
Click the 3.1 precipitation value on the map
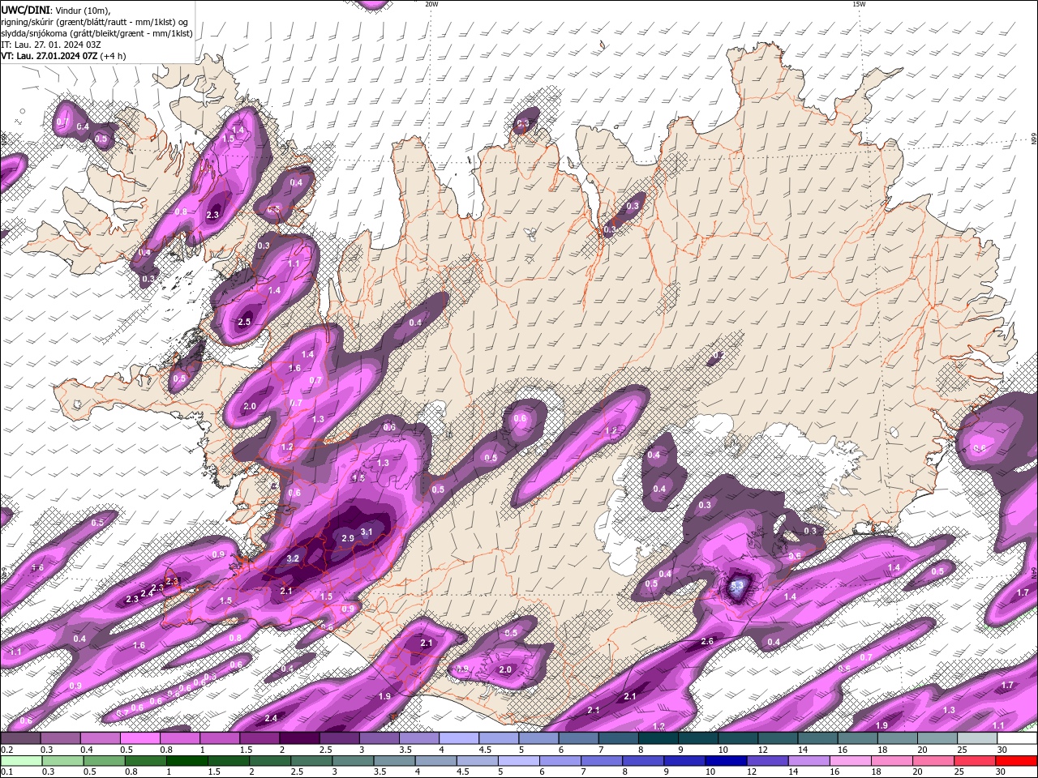click(366, 532)
